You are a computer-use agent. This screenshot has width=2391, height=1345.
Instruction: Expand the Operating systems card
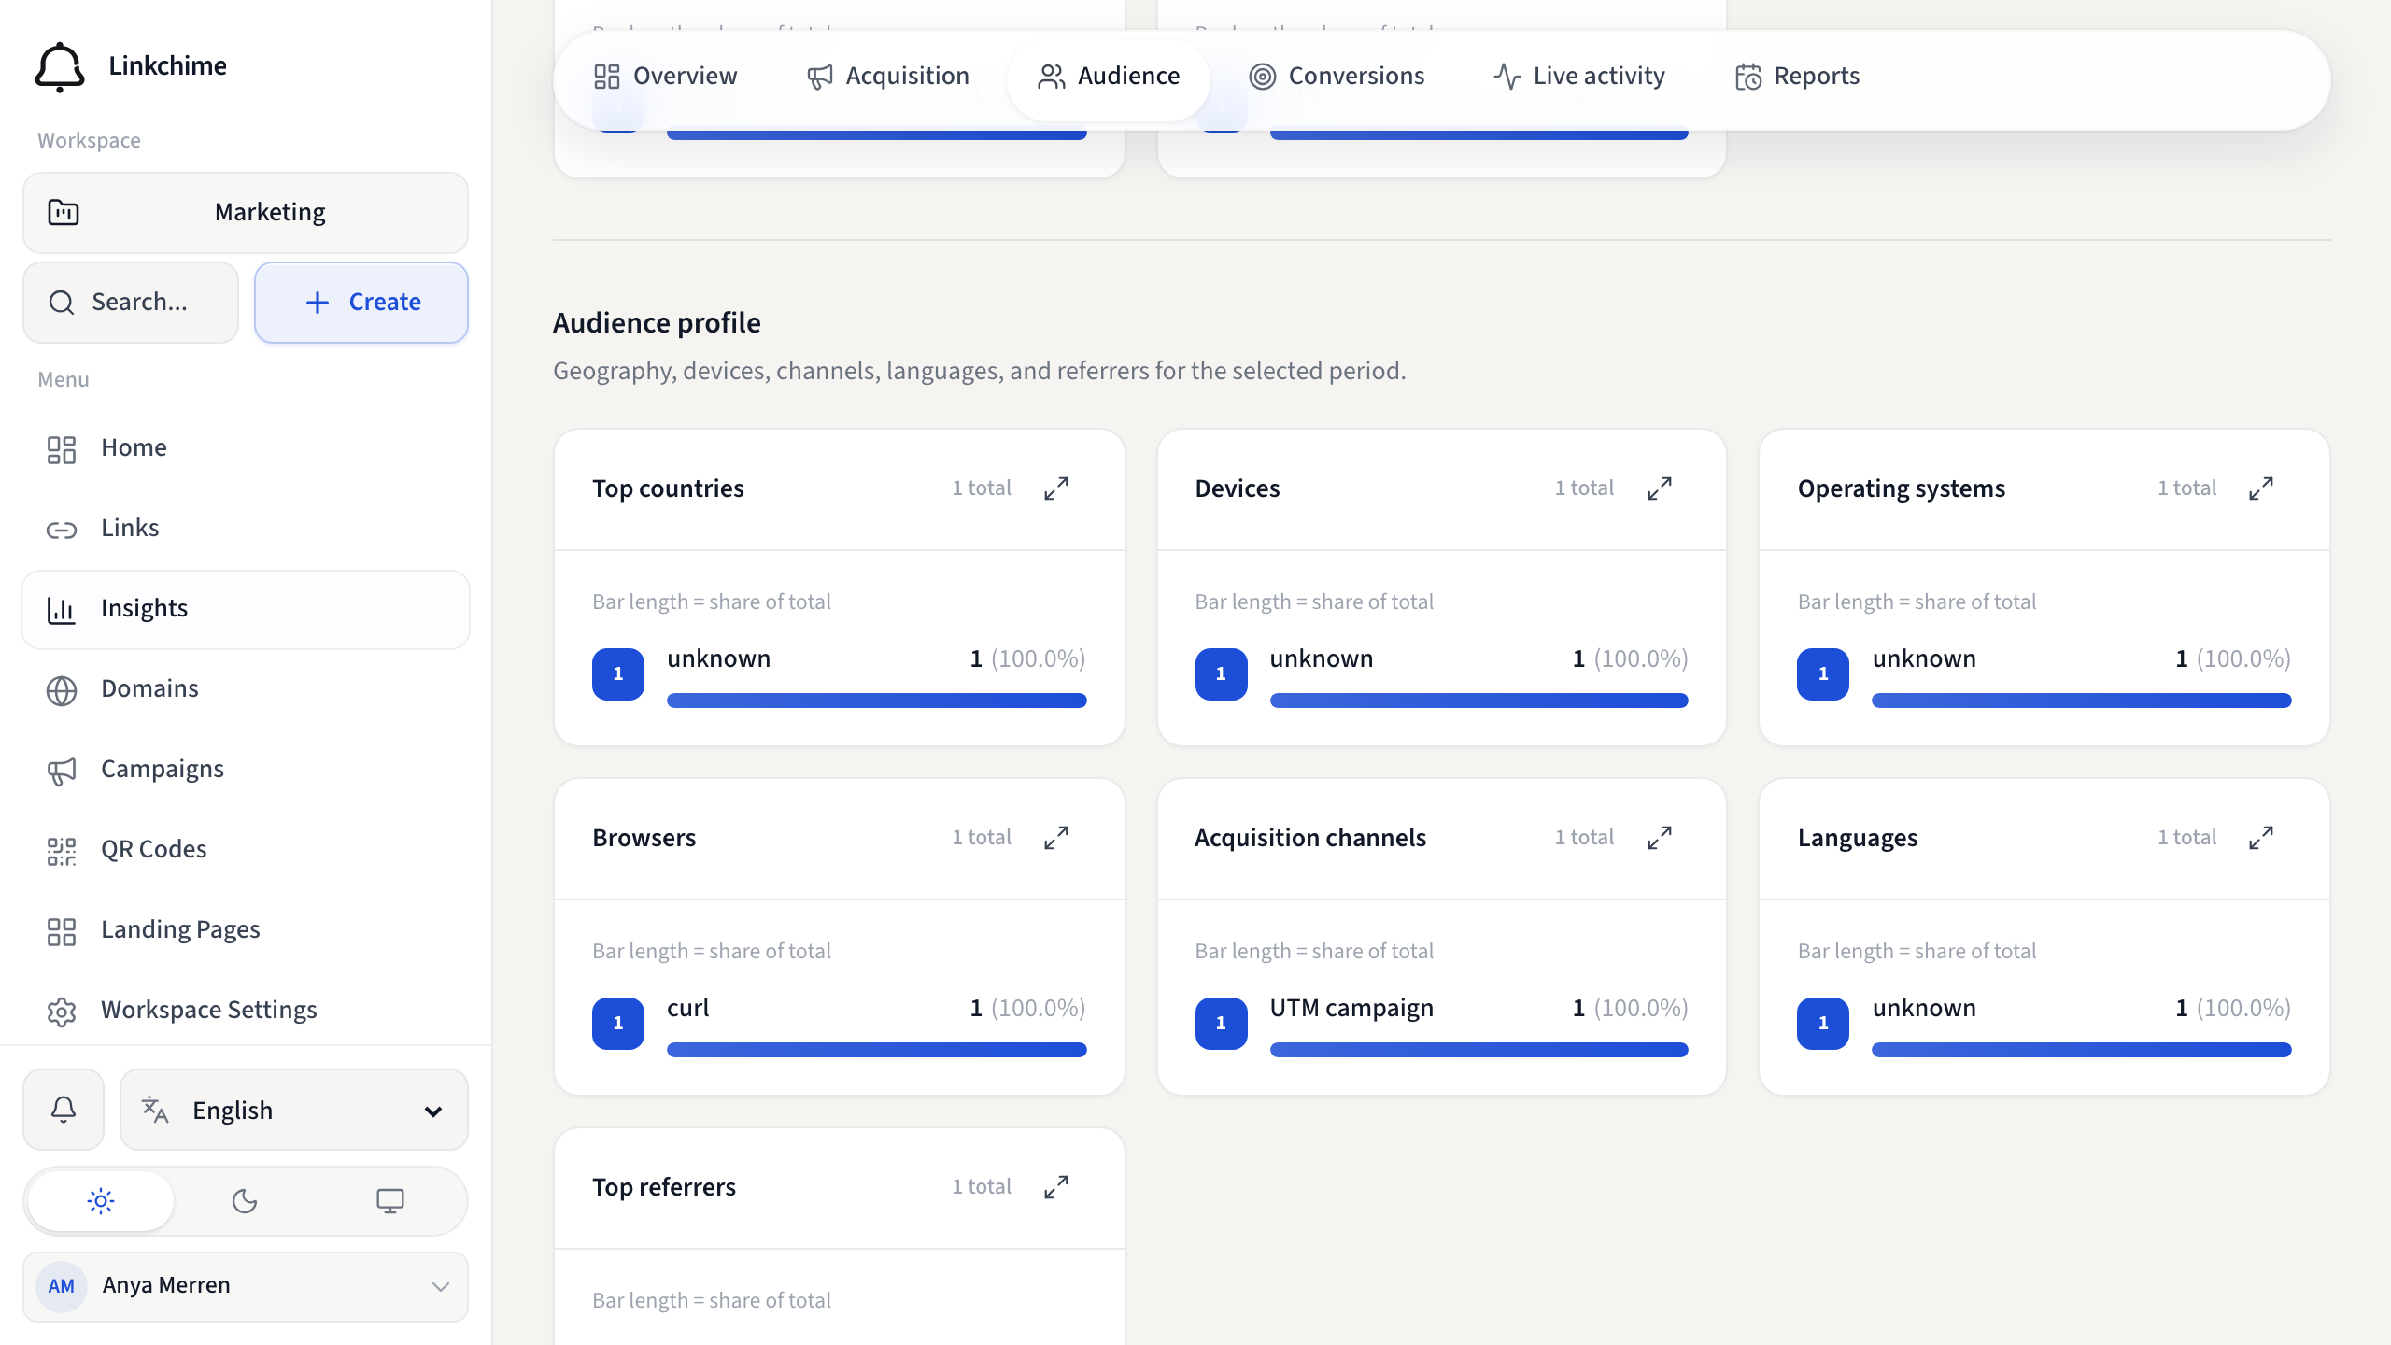click(2261, 488)
